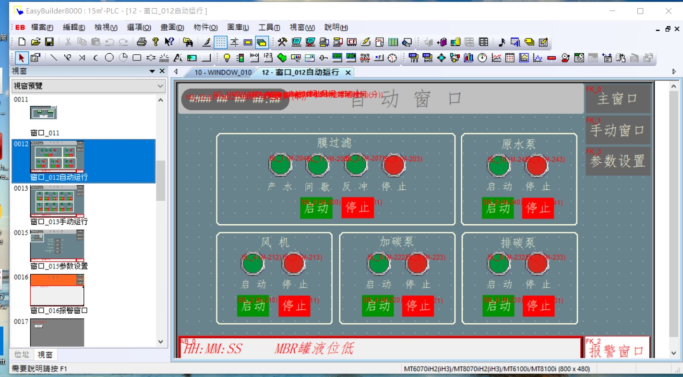Click the 参数设置 button on canvas
This screenshot has height=377, width=683.
[x=618, y=161]
